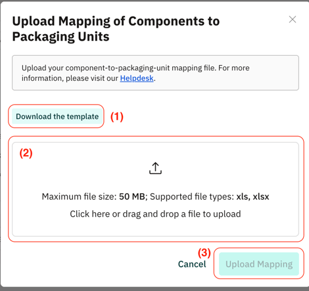Click 'Click here or drag and drop' text
The width and height of the screenshot is (309, 291).
pos(155,214)
